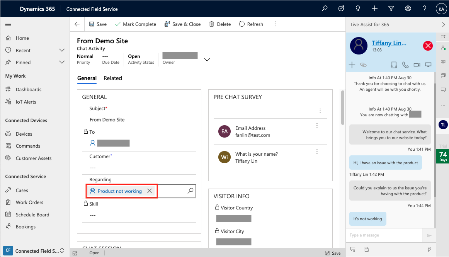This screenshot has height=257, width=449.
Task: Click the lightbulb assistant icon
Action: click(x=358, y=9)
